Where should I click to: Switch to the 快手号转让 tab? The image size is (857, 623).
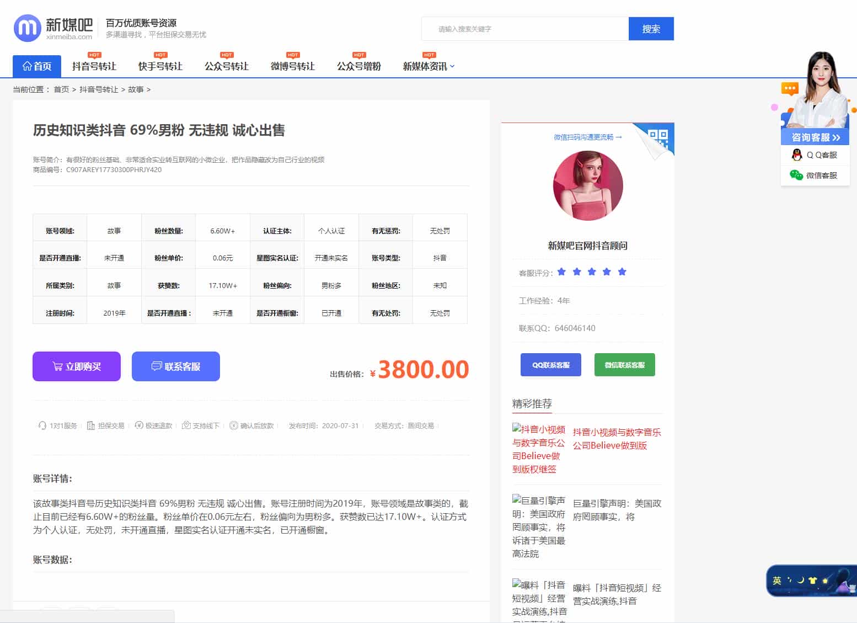159,66
